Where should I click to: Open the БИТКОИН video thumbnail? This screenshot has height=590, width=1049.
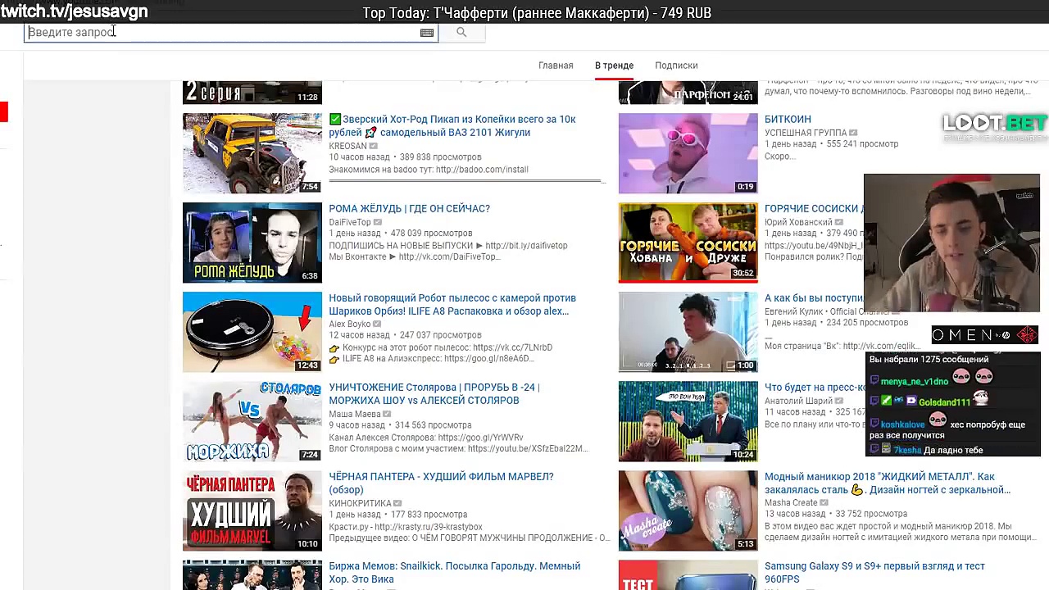688,153
